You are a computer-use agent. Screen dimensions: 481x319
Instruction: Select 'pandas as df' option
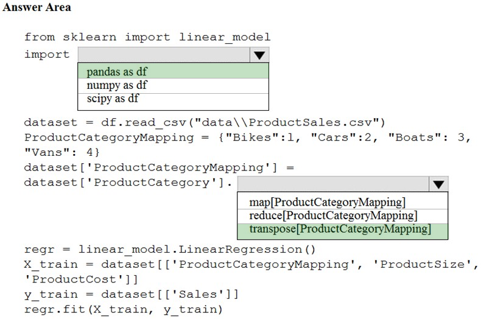174,71
